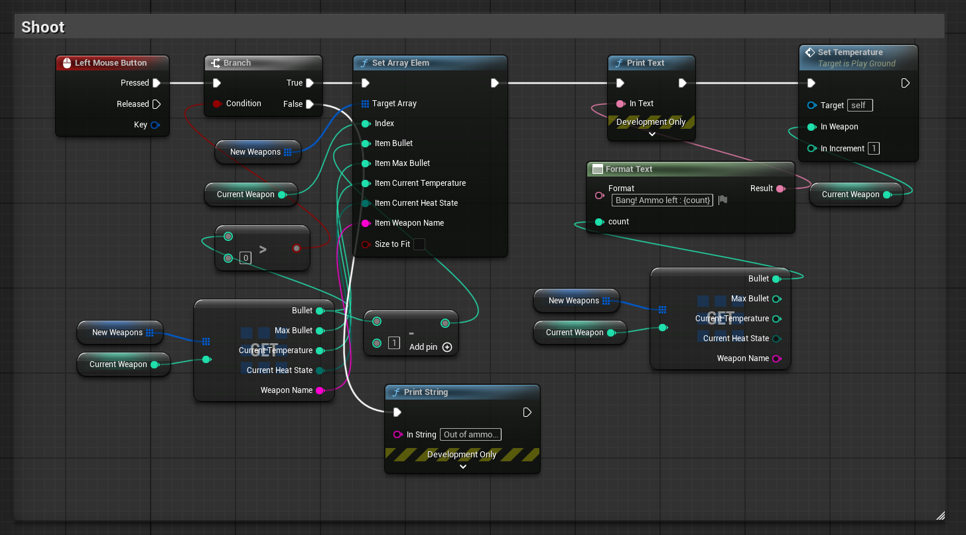Click the Target self field on Set Temperature

(x=860, y=106)
